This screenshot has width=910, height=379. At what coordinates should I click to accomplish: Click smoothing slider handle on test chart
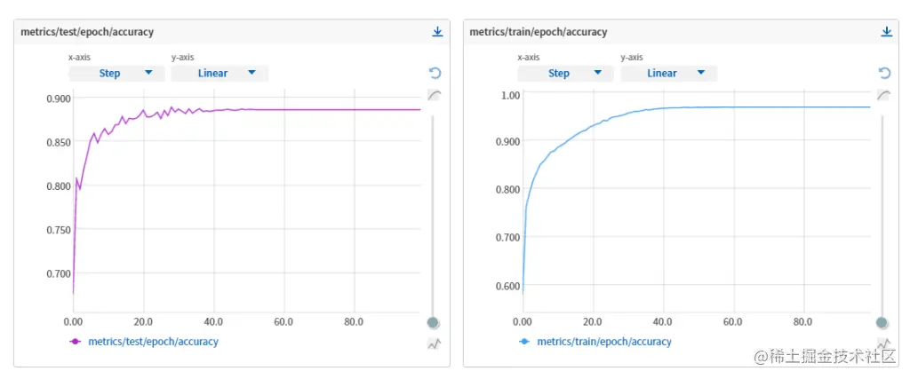pos(433,322)
